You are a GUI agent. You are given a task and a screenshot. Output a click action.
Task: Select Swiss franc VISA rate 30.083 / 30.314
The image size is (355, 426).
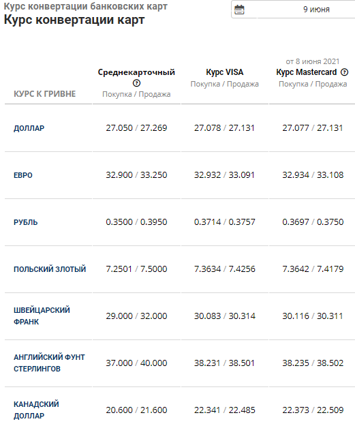tap(225, 316)
